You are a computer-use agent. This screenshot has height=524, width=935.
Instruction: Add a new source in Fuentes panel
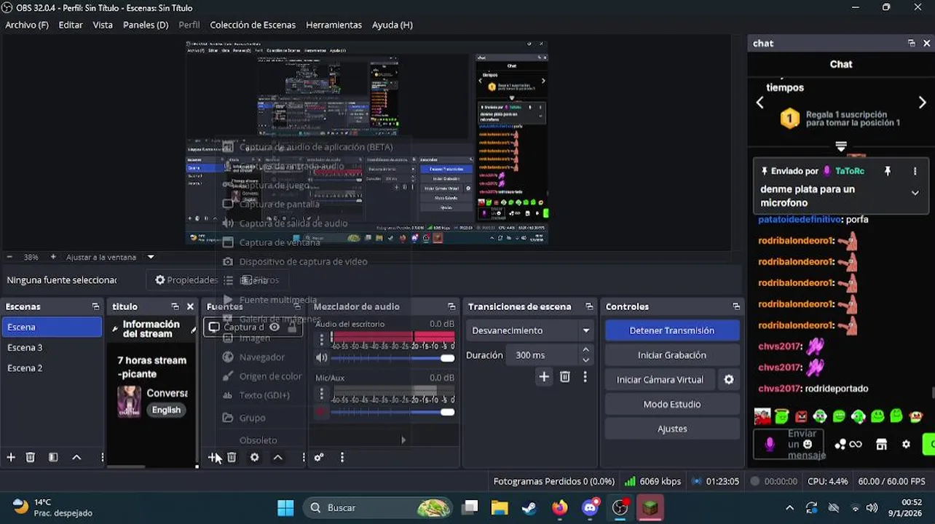click(x=213, y=457)
